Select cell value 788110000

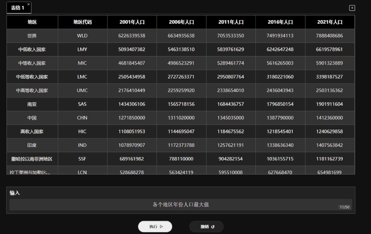click(181, 159)
